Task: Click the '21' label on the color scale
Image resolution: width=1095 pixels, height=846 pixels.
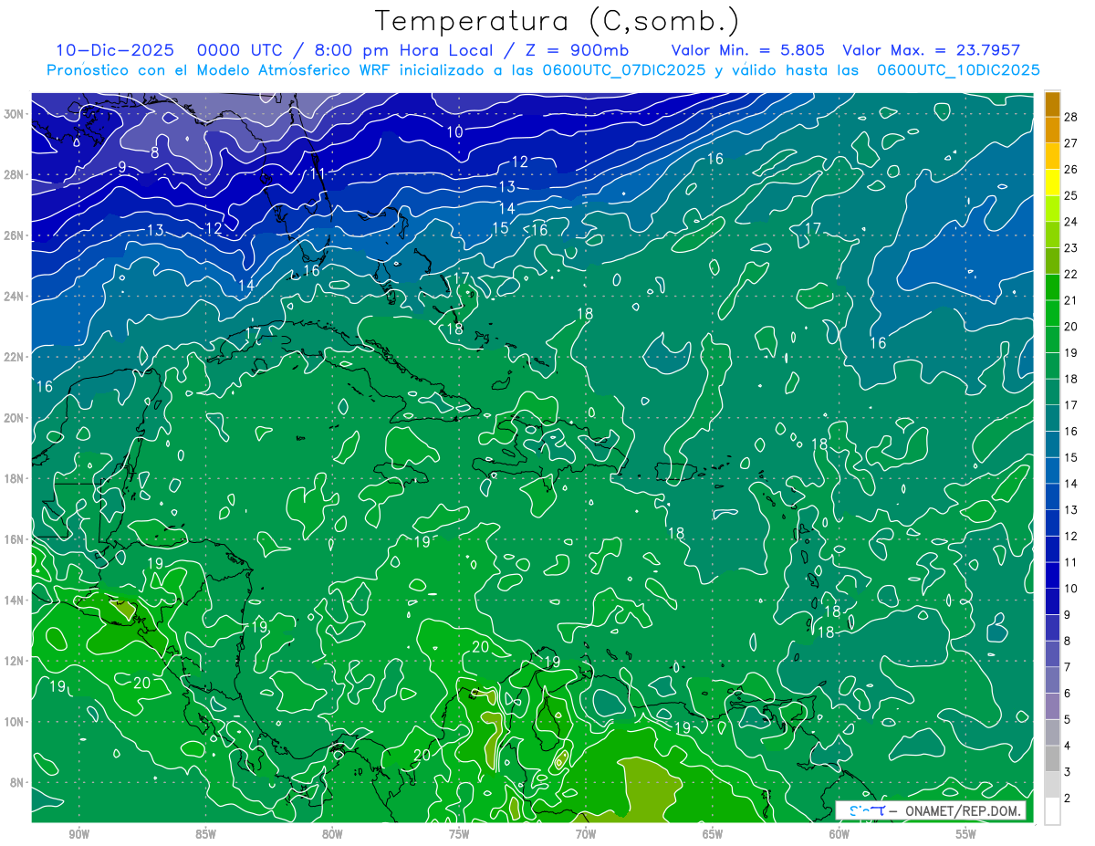Action: click(1071, 300)
